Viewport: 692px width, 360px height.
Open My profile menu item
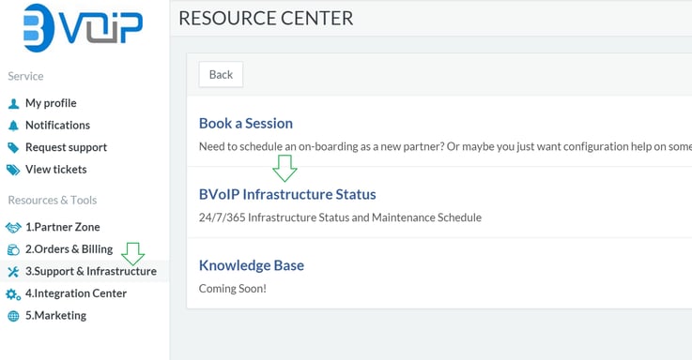pyautogui.click(x=51, y=103)
